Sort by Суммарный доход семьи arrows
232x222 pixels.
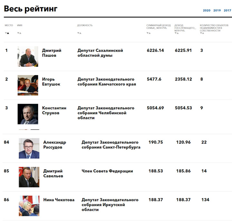point(149,33)
